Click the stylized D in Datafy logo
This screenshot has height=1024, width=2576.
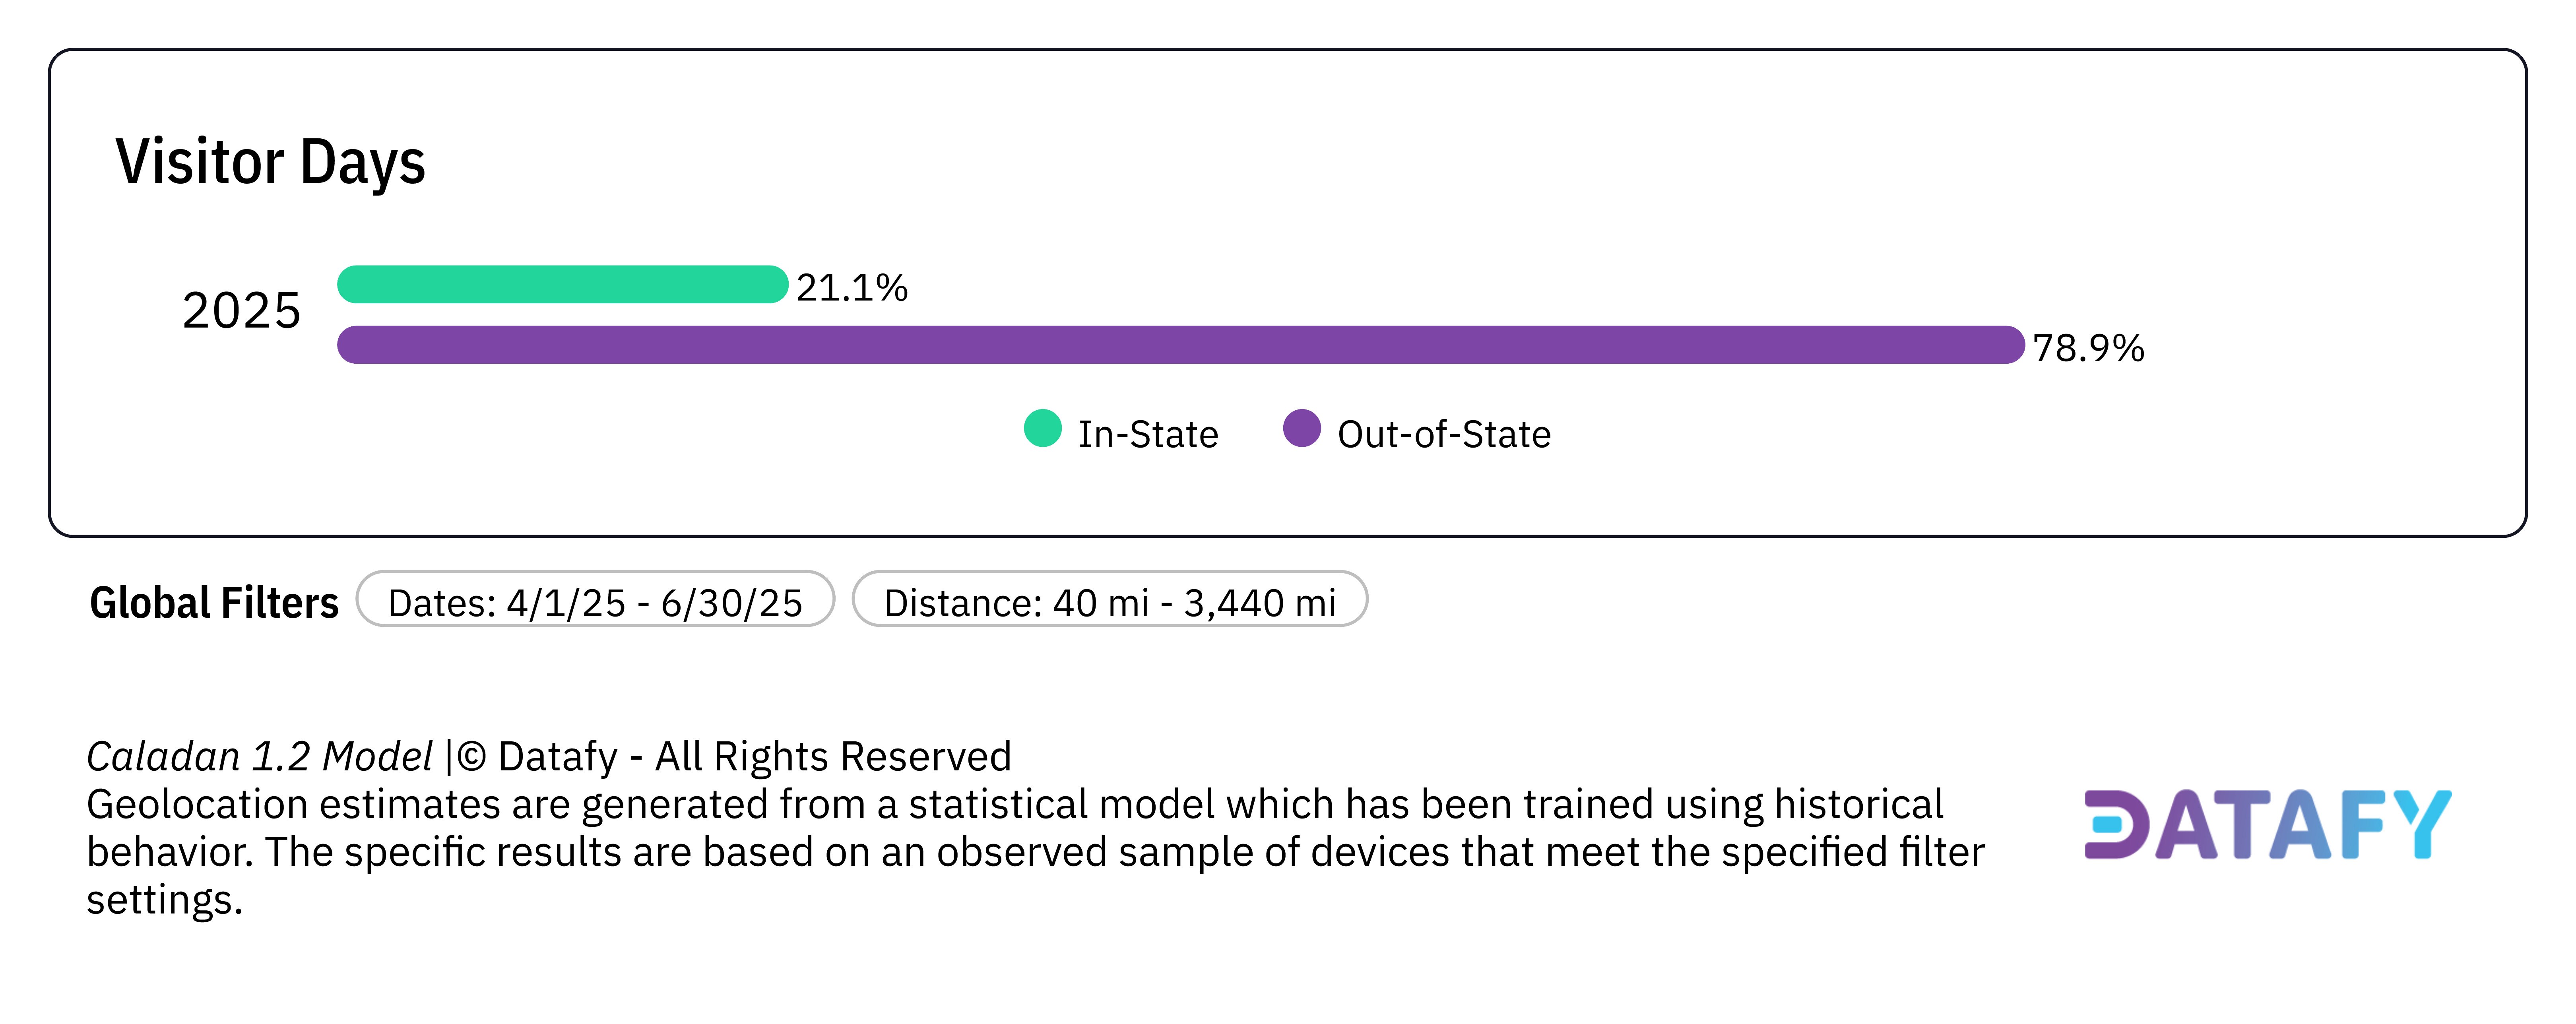pyautogui.click(x=2115, y=825)
